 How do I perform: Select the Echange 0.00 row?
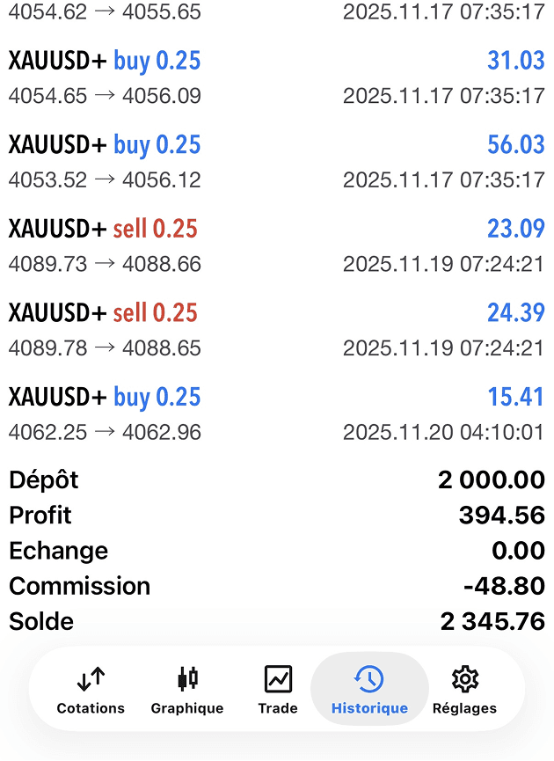point(277,551)
